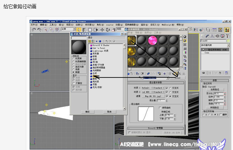
Task: Click the Material Effects Channel icon
Action: [x=164, y=73]
